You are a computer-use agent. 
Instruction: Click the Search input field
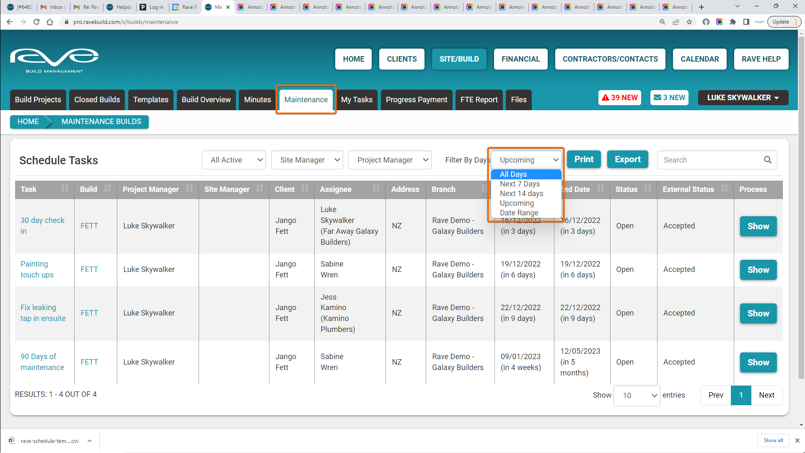click(710, 160)
